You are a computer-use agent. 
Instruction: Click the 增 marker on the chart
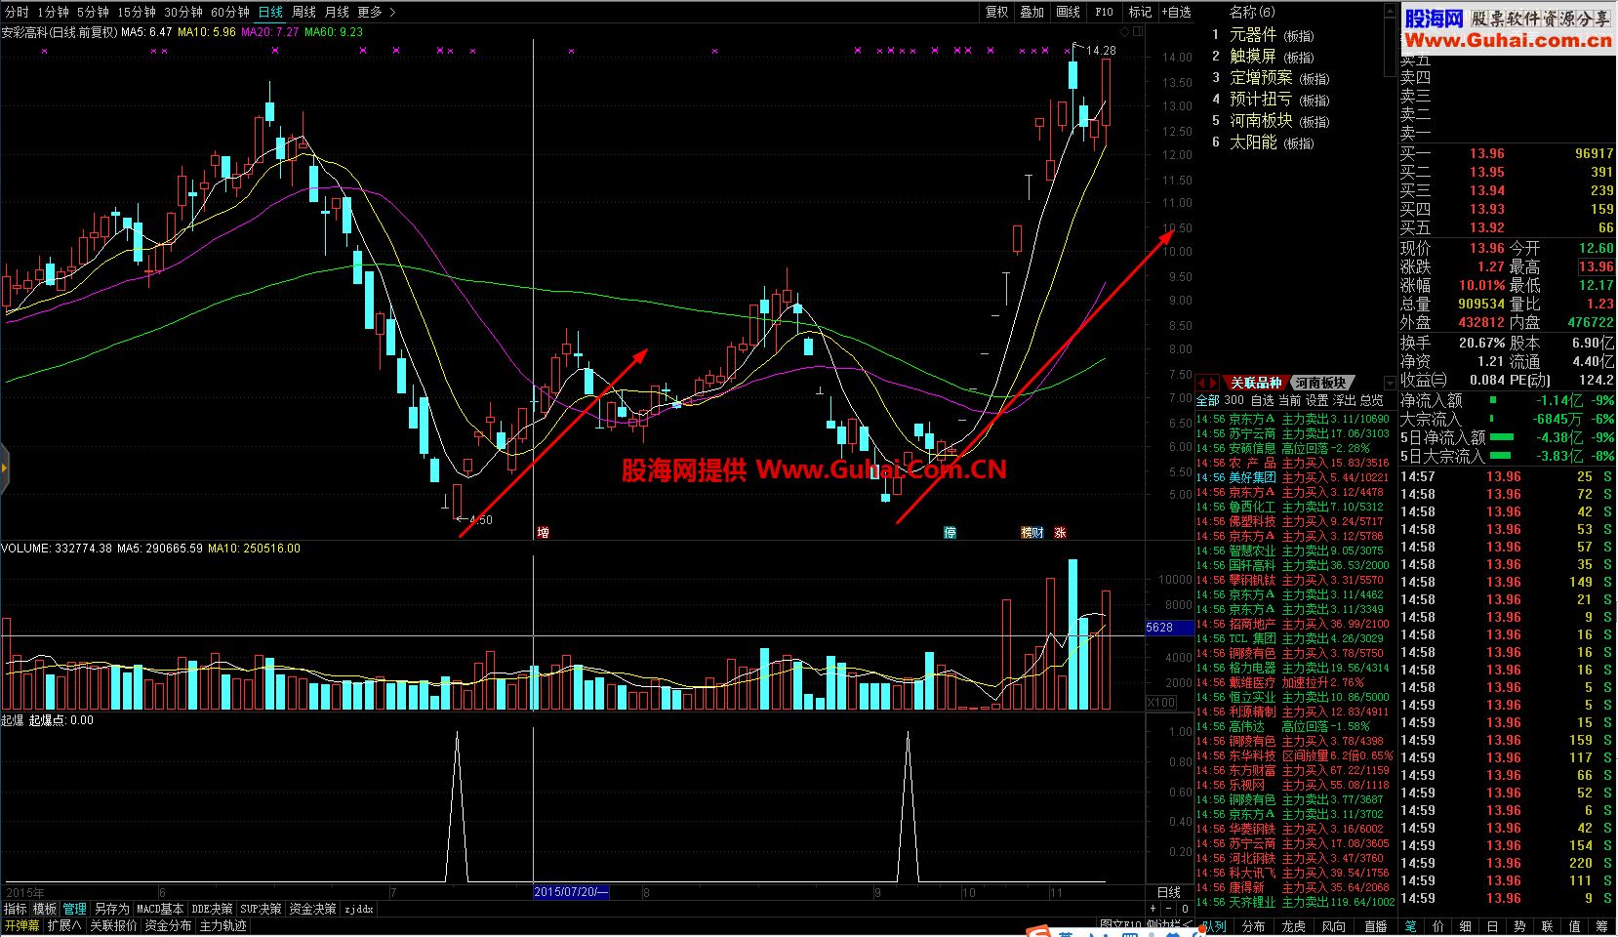click(x=543, y=532)
